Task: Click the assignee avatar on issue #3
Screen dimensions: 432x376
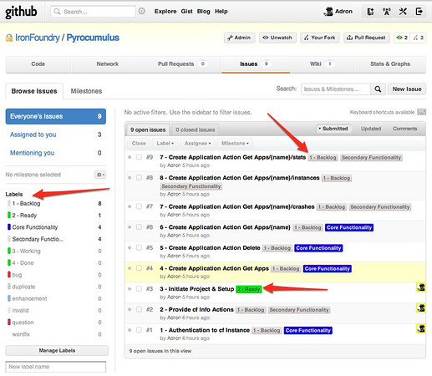Action: [420, 287]
